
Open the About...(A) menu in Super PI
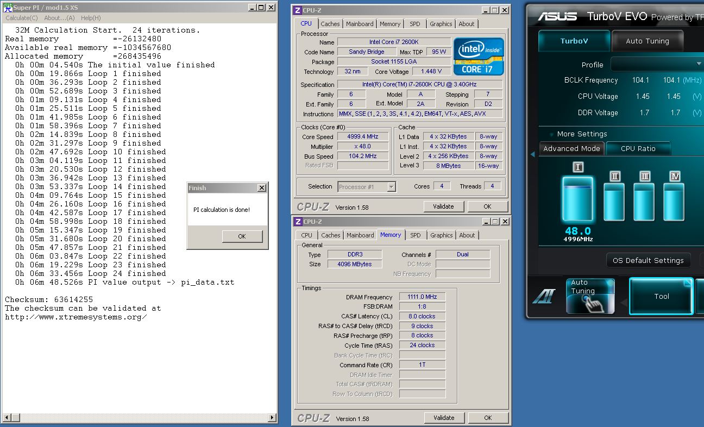59,18
